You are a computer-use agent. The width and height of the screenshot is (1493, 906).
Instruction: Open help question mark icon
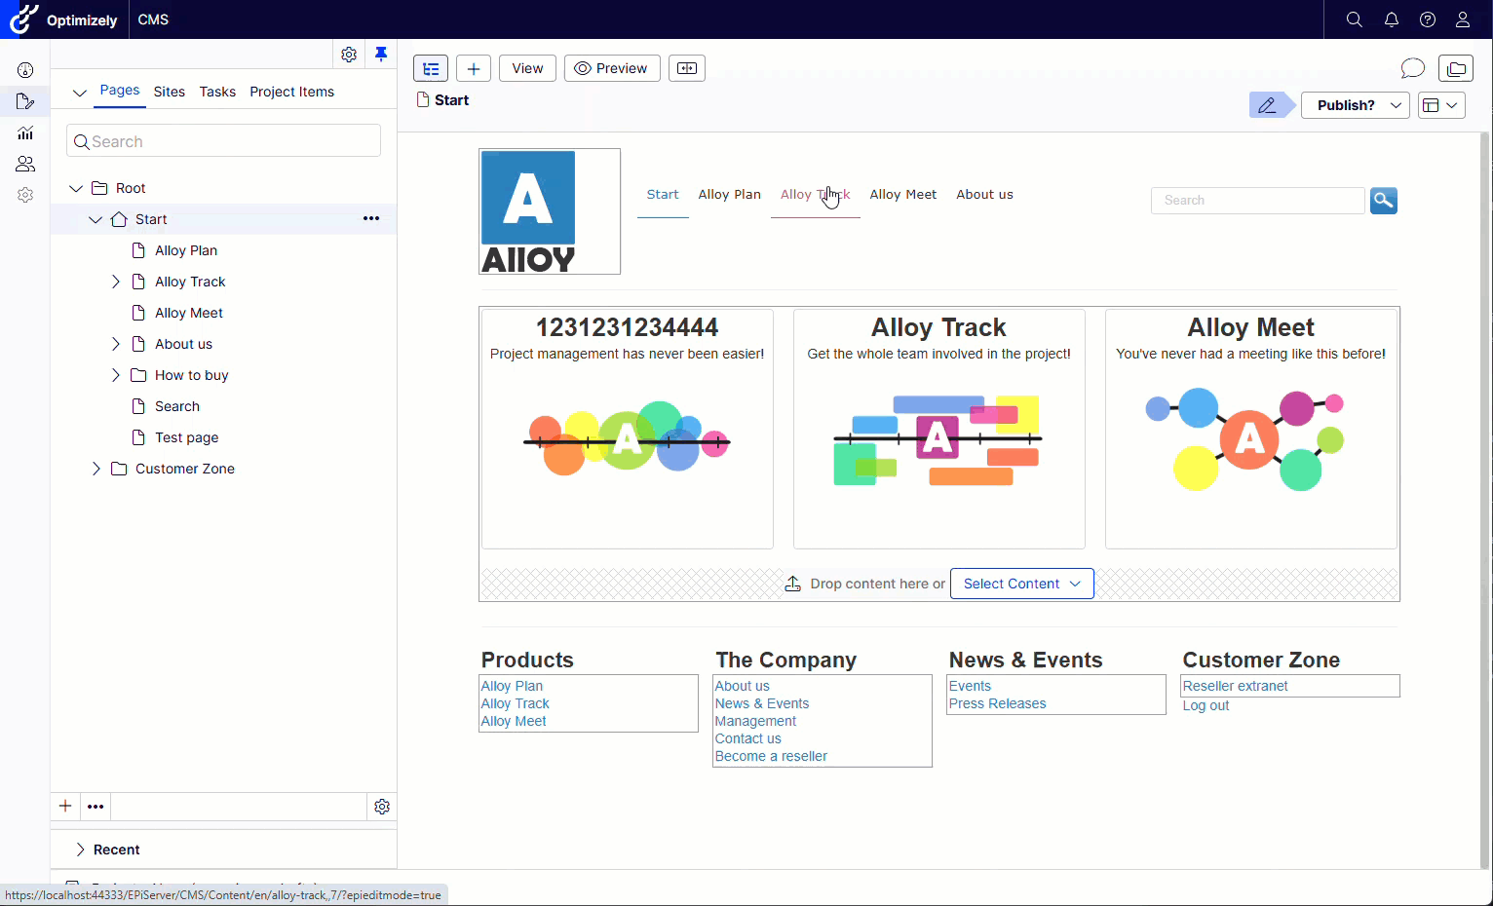point(1428,19)
